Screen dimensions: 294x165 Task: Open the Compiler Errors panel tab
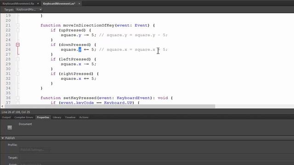[23, 117]
